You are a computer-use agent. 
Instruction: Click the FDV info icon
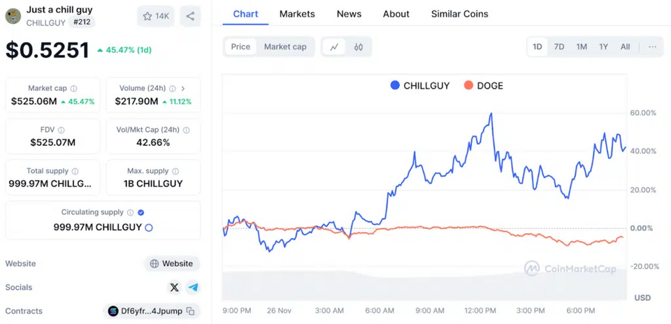pos(62,130)
